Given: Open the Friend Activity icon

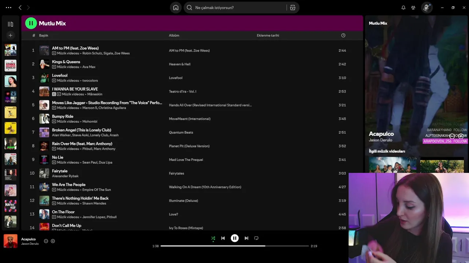Looking at the screenshot, I should click(413, 8).
